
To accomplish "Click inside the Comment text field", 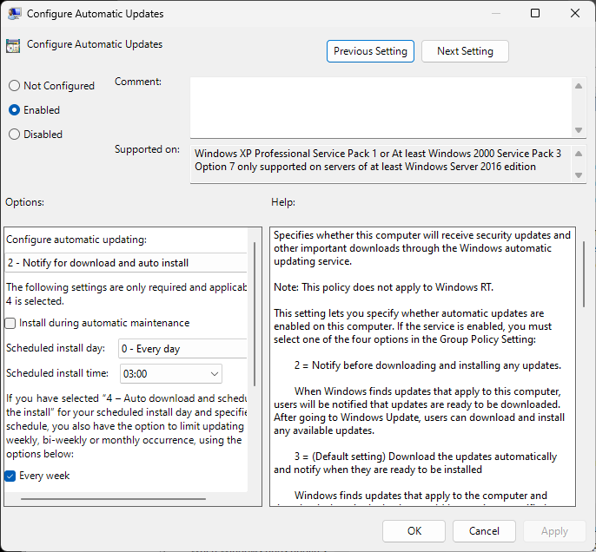I will tap(381, 107).
